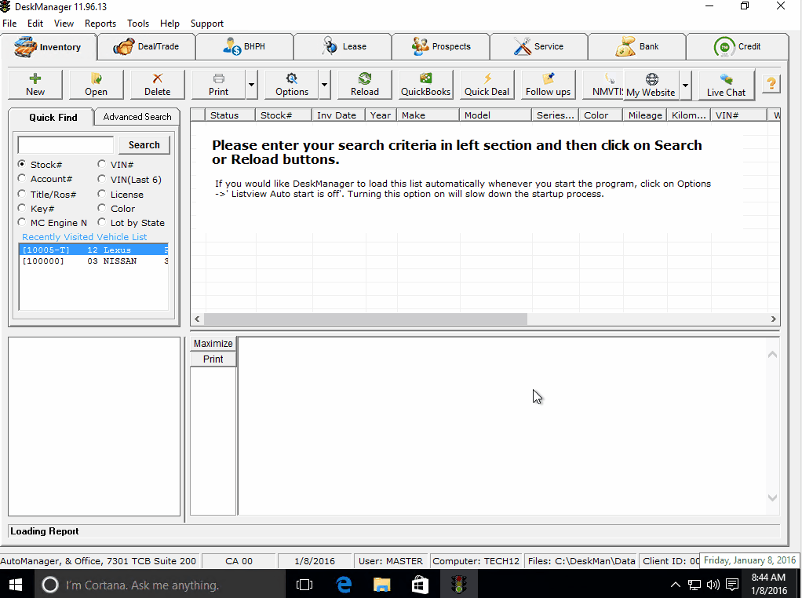Click the Maximize report button
The image size is (802, 598).
(x=213, y=343)
